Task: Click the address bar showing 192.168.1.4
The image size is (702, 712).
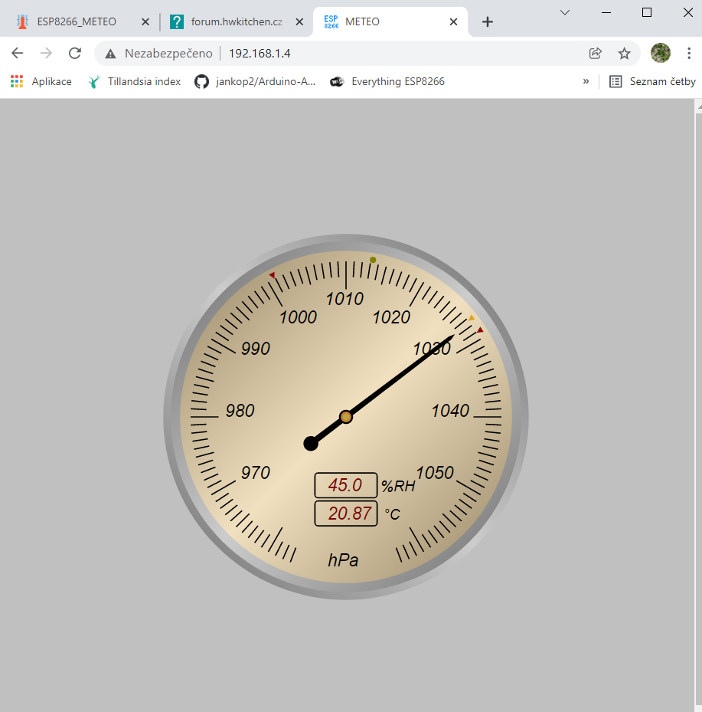Action: click(x=344, y=54)
